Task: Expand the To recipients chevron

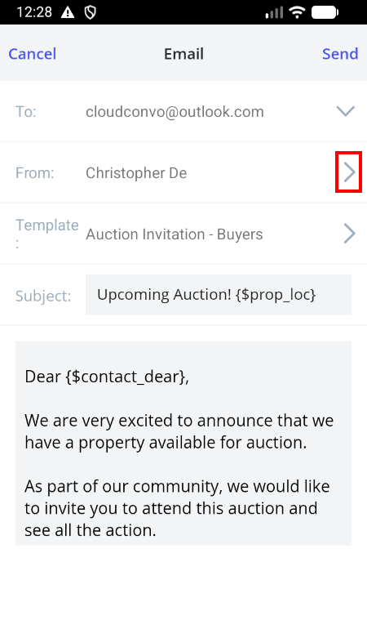Action: [345, 111]
